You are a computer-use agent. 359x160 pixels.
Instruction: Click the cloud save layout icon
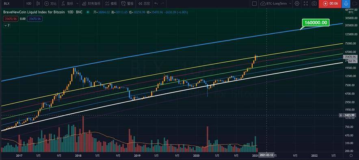(263, 3)
